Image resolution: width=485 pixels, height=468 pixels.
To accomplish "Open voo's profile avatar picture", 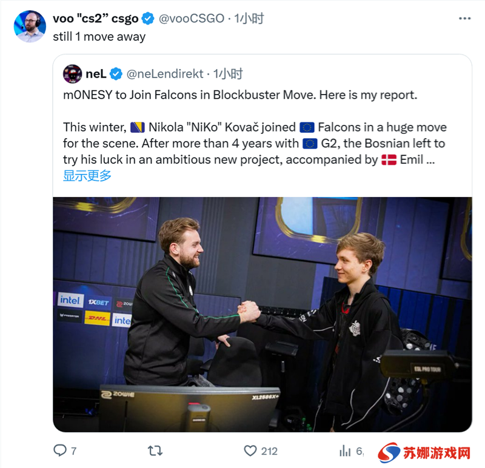I will pyautogui.click(x=30, y=26).
